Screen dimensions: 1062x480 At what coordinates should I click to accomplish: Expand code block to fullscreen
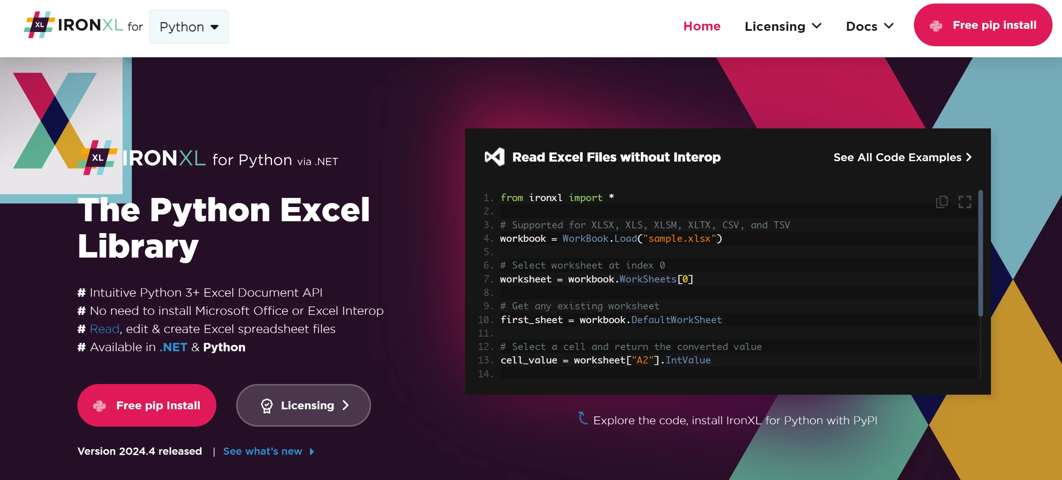tap(964, 201)
